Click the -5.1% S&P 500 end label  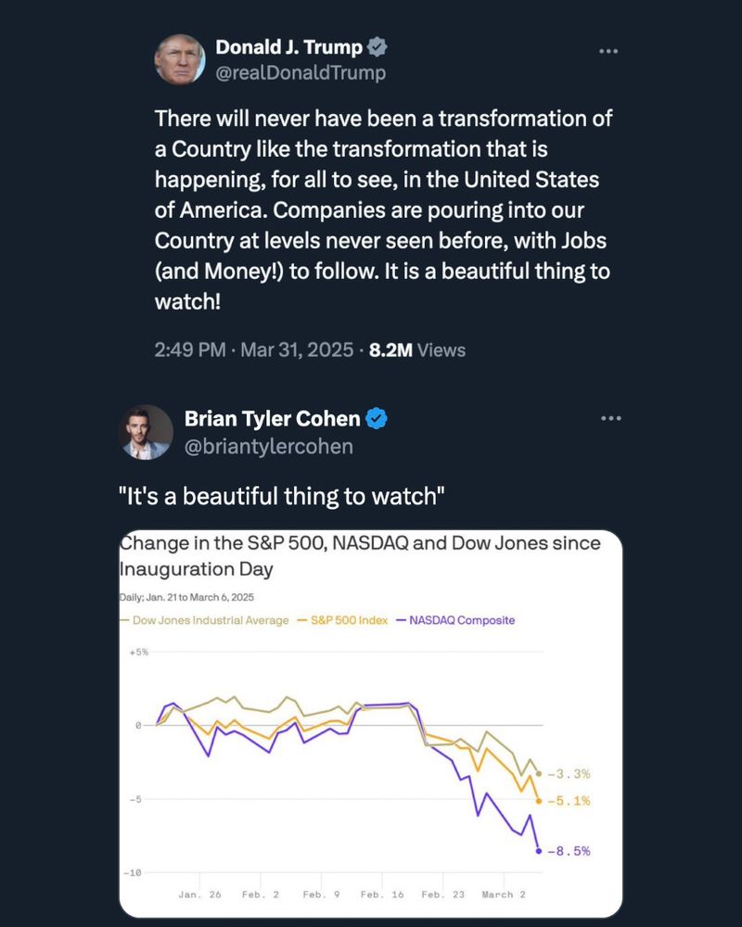coord(569,800)
